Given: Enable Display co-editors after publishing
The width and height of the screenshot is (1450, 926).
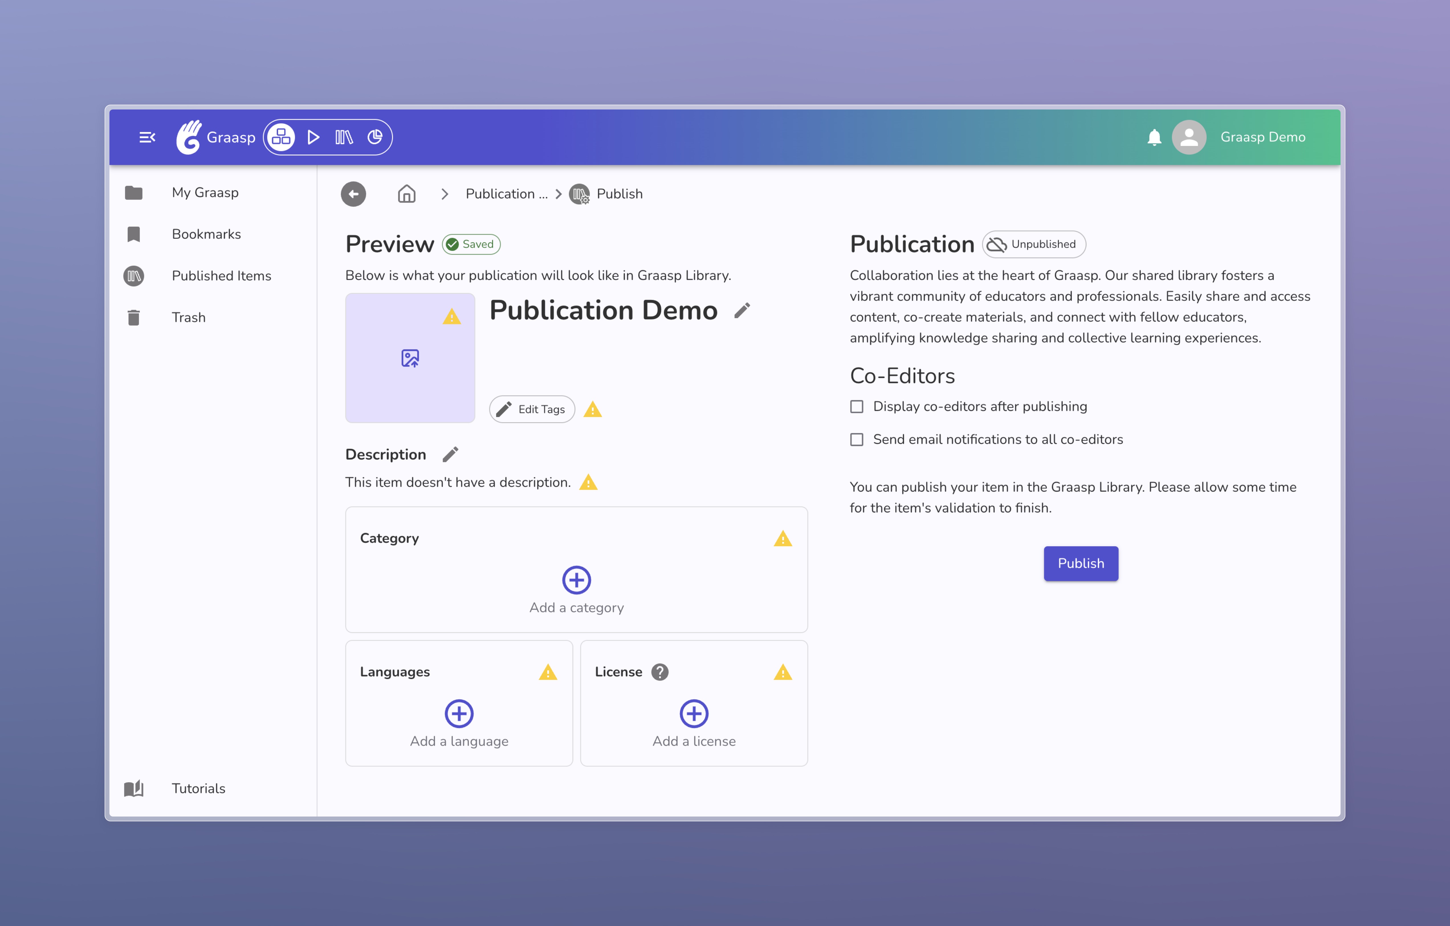Looking at the screenshot, I should pos(856,407).
